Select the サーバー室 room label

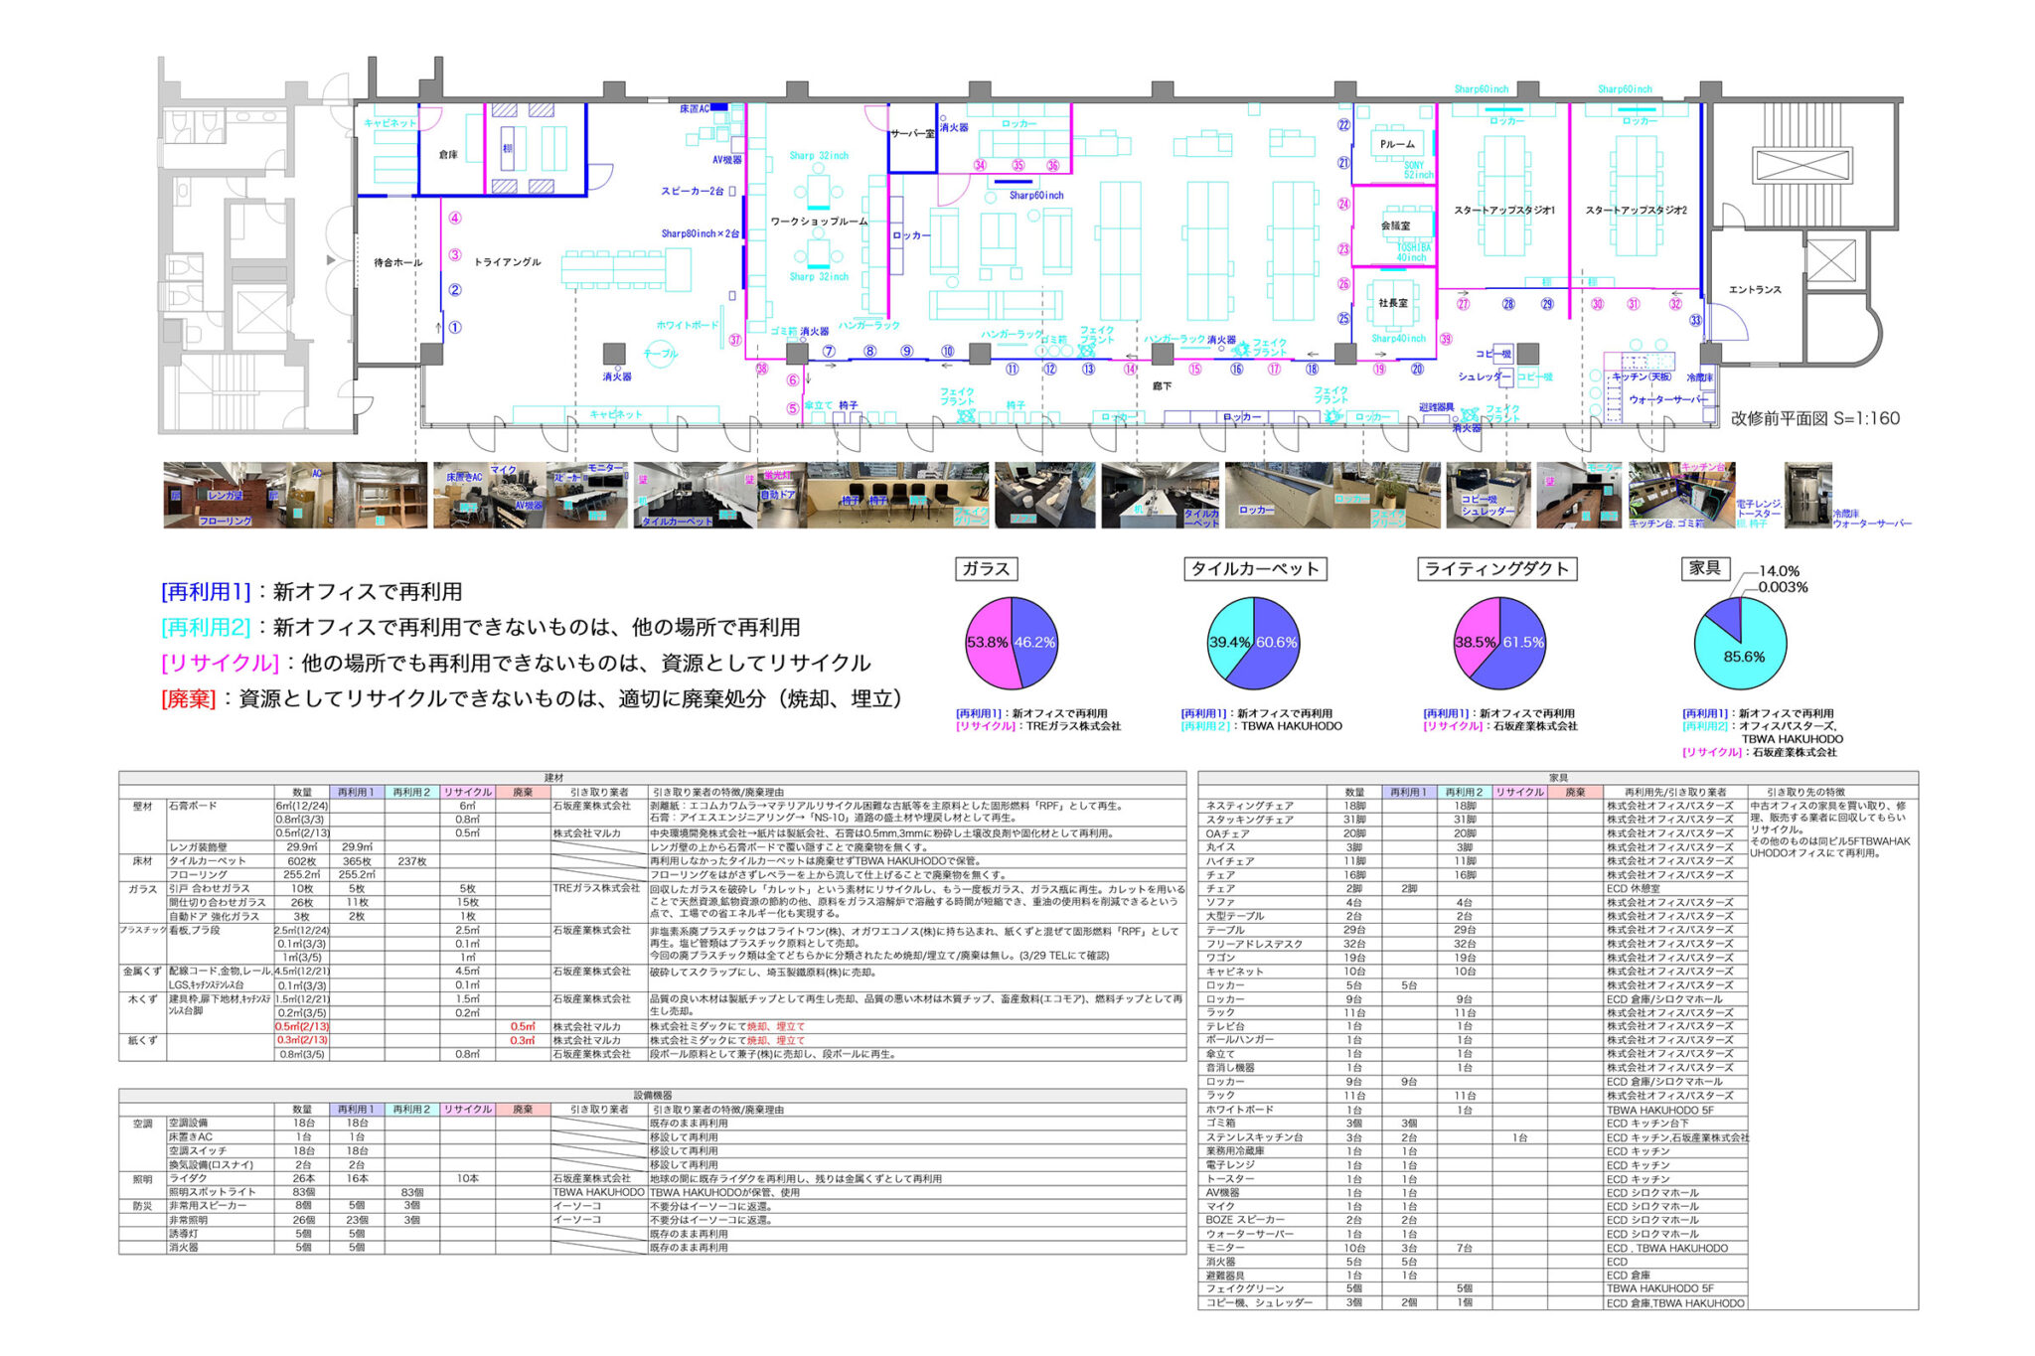pos(912,133)
